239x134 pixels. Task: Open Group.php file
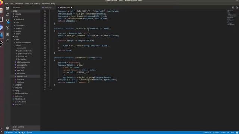(x=21, y=68)
